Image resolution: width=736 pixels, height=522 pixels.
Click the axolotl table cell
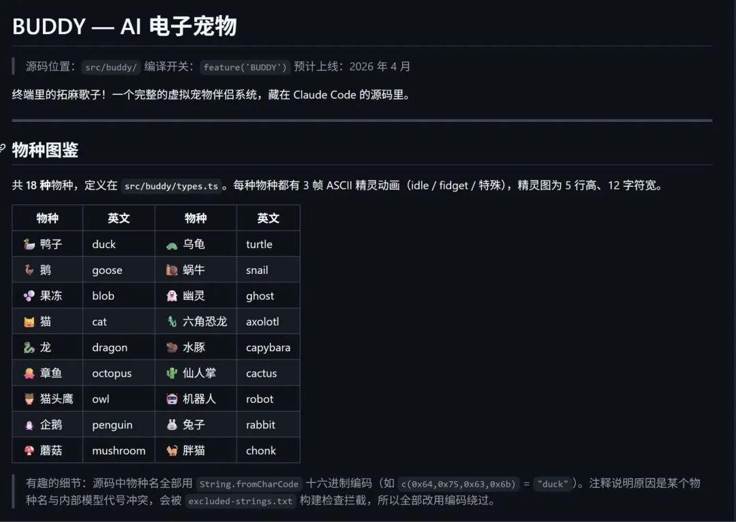[262, 322]
